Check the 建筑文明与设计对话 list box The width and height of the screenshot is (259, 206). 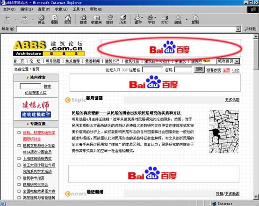[x=19, y=146]
